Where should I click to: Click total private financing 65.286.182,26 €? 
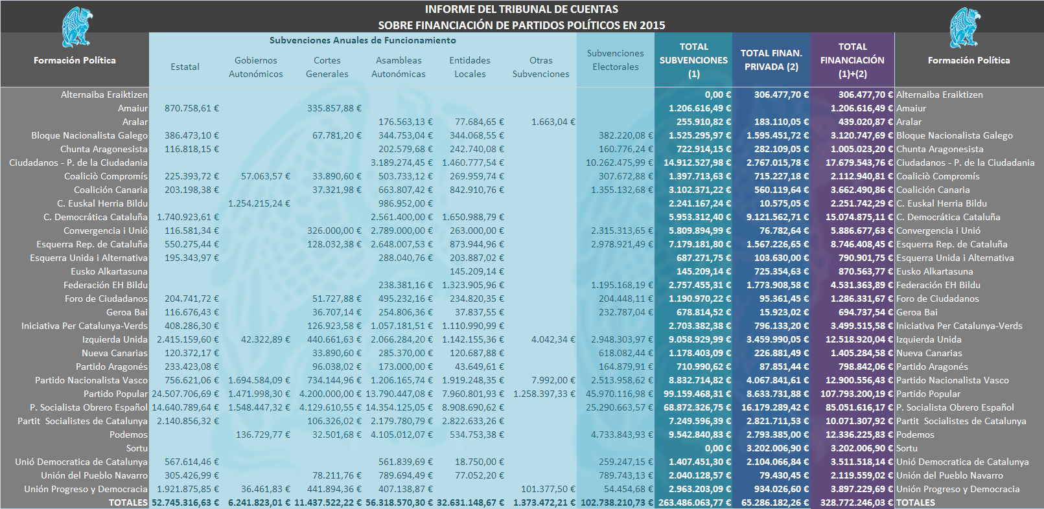click(775, 503)
